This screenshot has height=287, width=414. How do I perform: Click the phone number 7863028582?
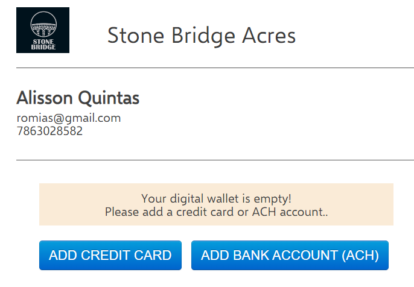pos(49,130)
